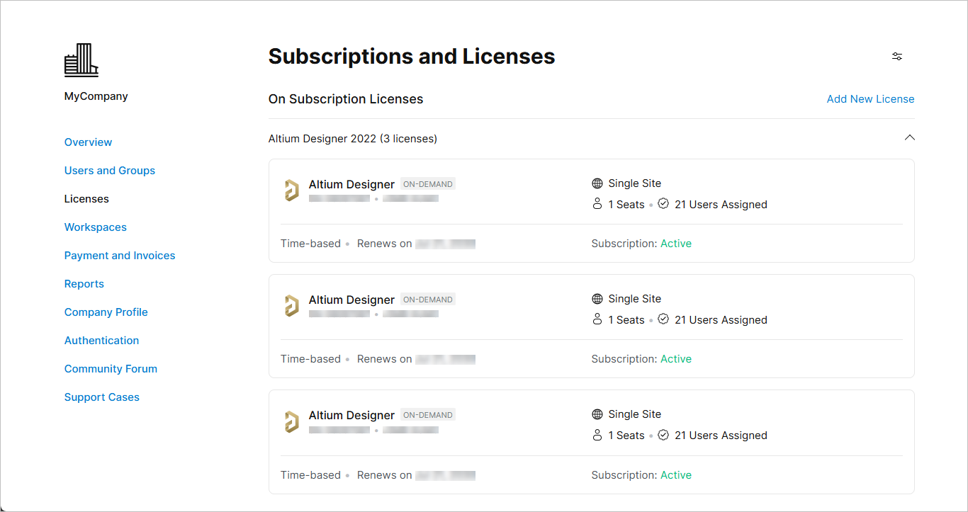Click the Altium Designer 2022 (3 licenses) label

click(x=353, y=139)
